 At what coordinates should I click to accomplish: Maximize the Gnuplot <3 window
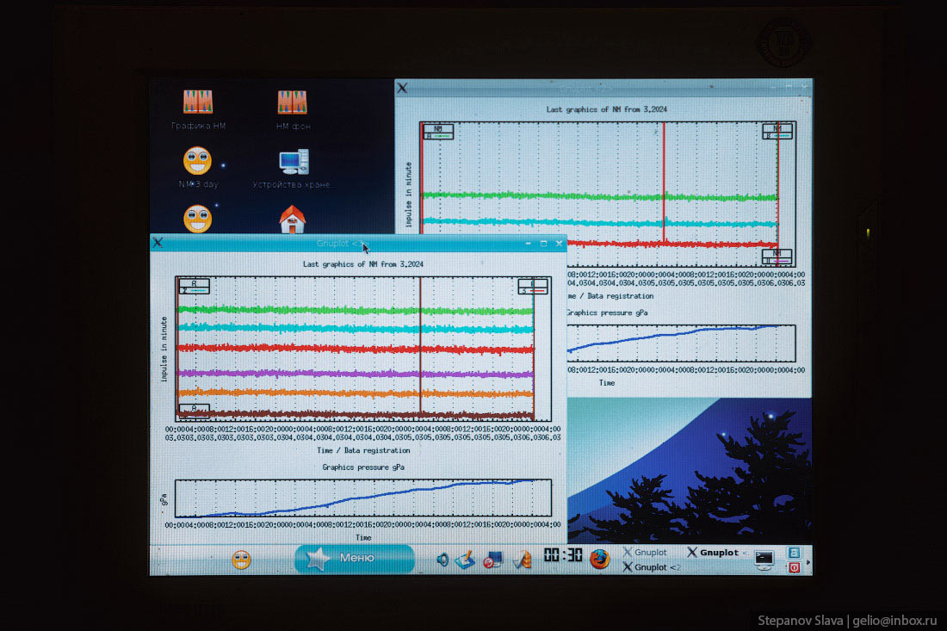(x=543, y=244)
